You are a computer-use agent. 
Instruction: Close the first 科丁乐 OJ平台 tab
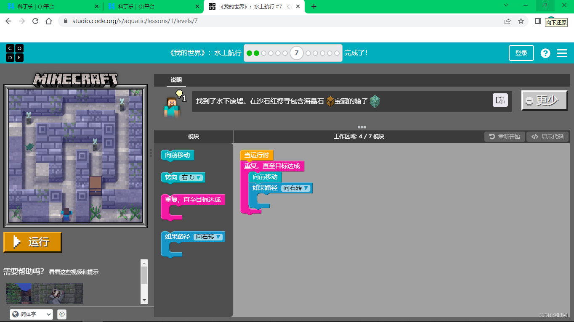97,7
